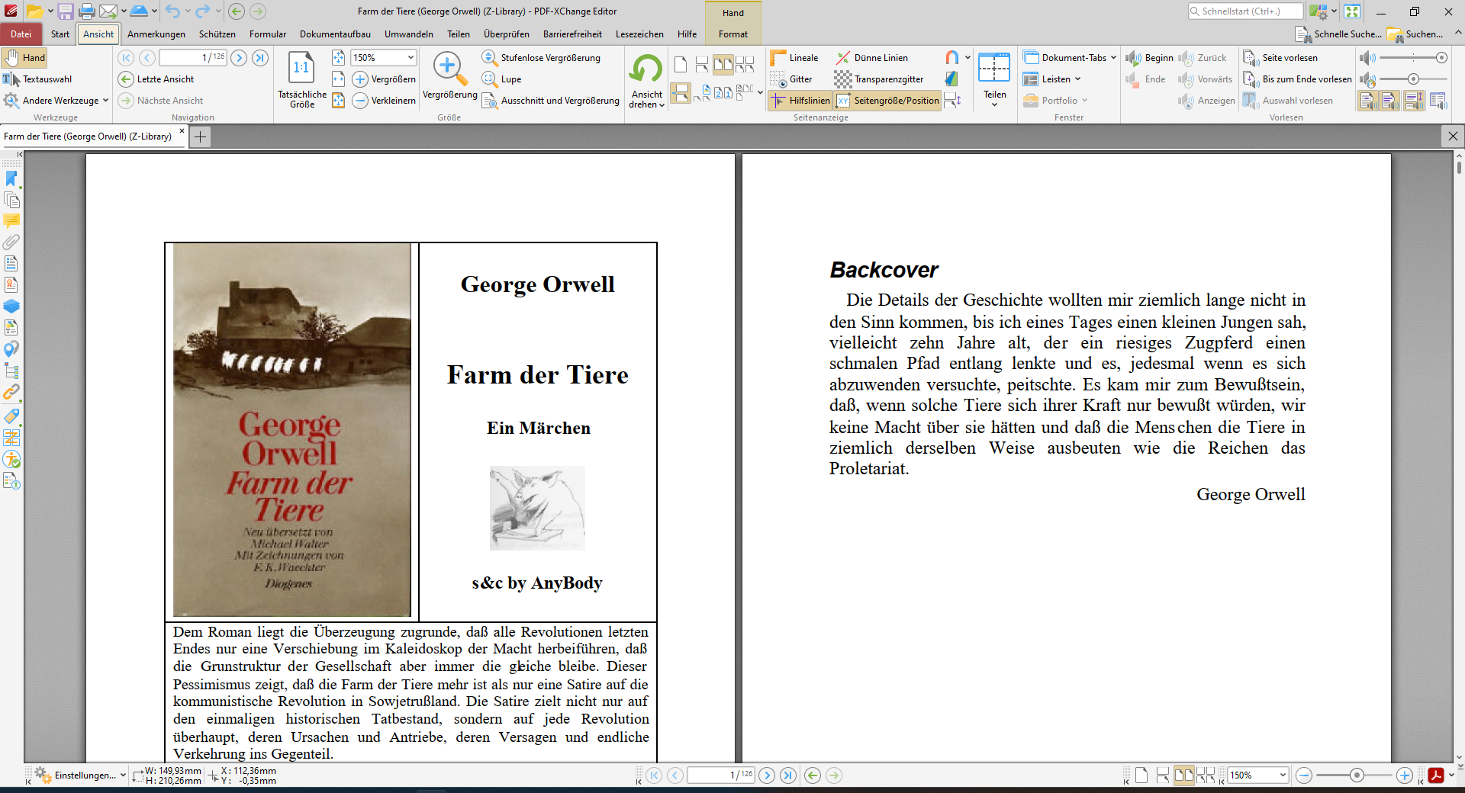Adjust zoom slider in status bar
Viewport: 1465px width, 793px height.
[x=1355, y=775]
